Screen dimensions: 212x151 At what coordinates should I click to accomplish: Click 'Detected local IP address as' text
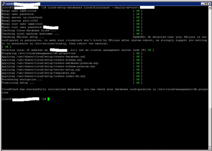[x=25, y=50]
